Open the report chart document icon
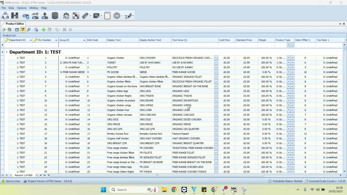The width and height of the screenshot is (347, 195). [x=108, y=16]
